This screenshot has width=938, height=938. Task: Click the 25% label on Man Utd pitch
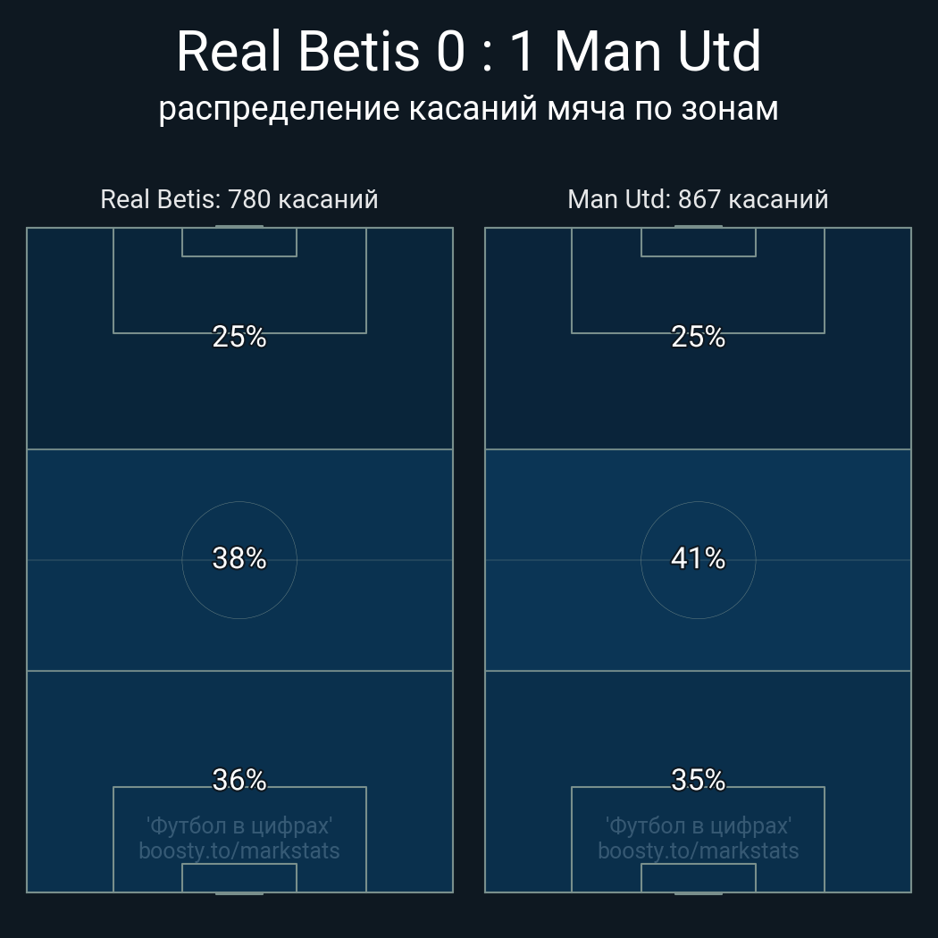coord(698,337)
